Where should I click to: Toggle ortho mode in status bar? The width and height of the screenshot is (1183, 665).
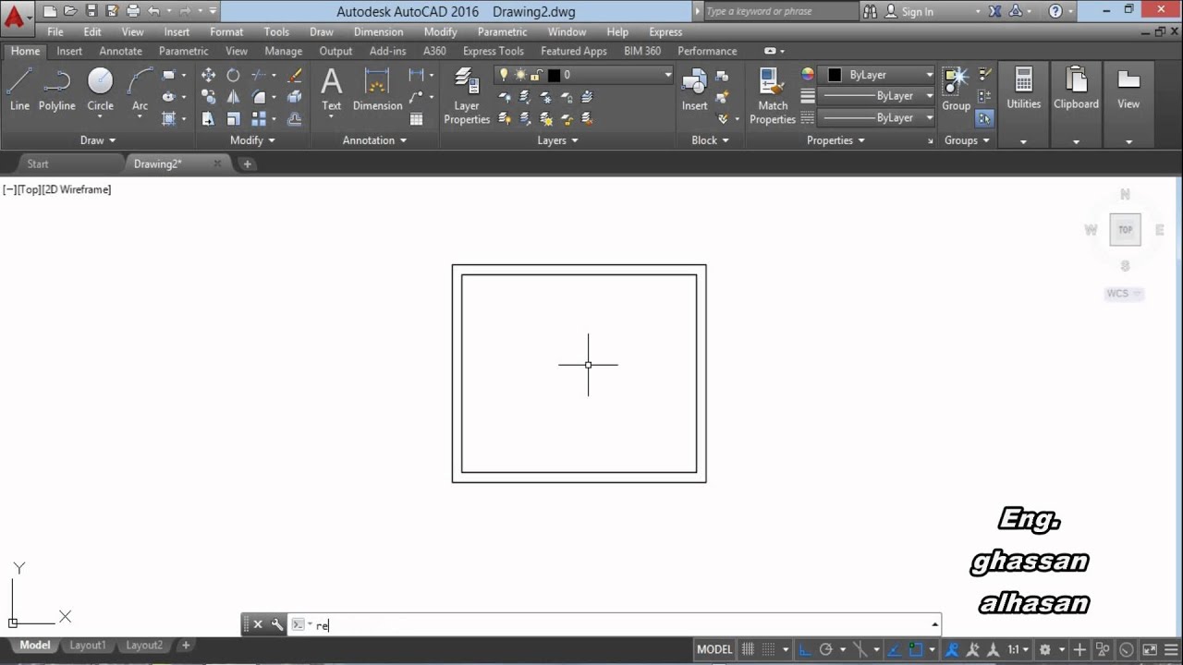804,649
